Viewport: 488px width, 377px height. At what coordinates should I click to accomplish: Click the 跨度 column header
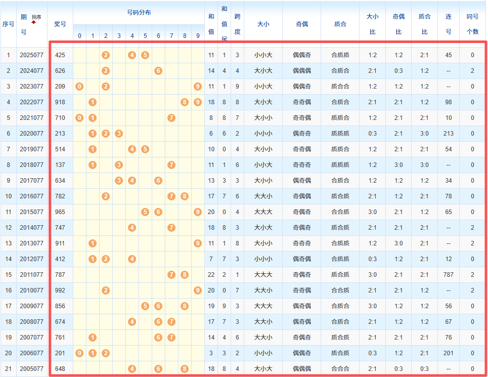(x=238, y=24)
